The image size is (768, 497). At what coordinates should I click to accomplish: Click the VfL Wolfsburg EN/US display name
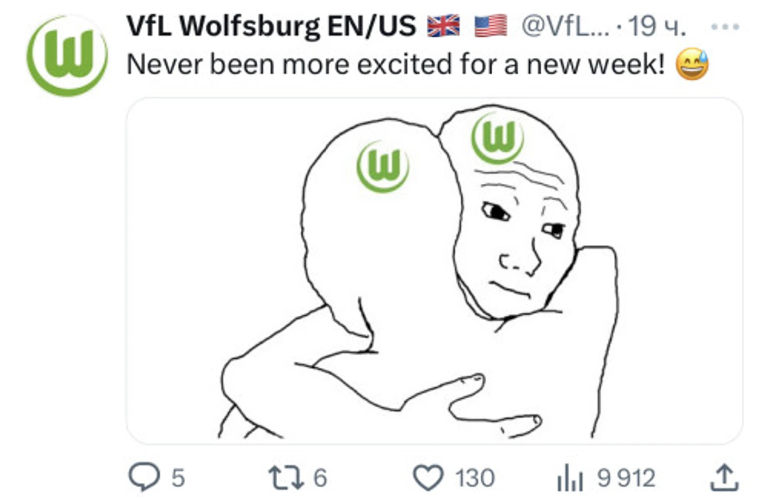271,26
